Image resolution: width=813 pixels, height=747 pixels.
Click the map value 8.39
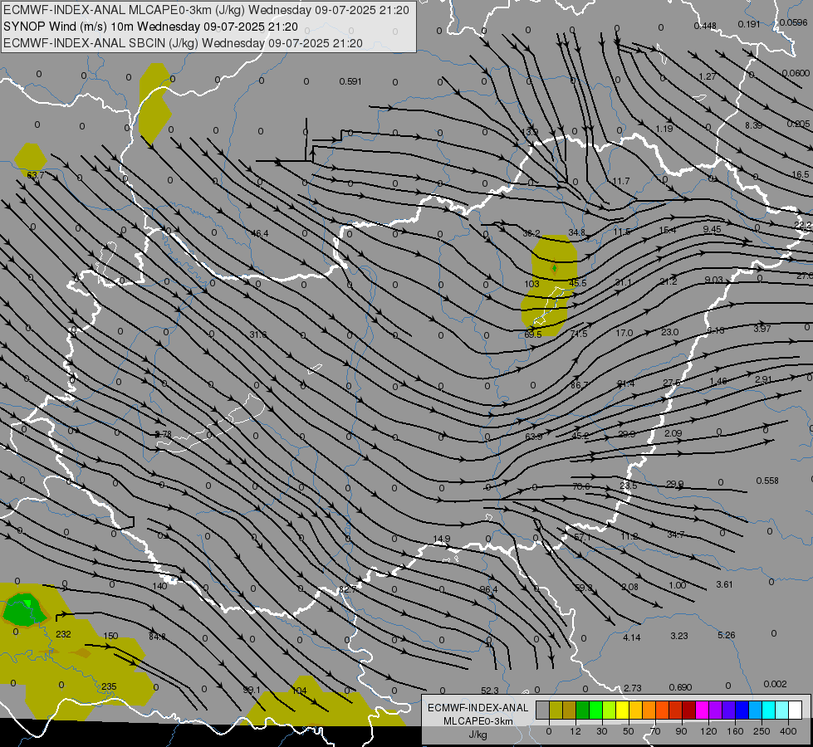click(753, 125)
